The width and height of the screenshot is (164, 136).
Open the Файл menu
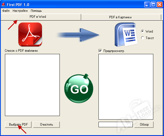pos(6,11)
